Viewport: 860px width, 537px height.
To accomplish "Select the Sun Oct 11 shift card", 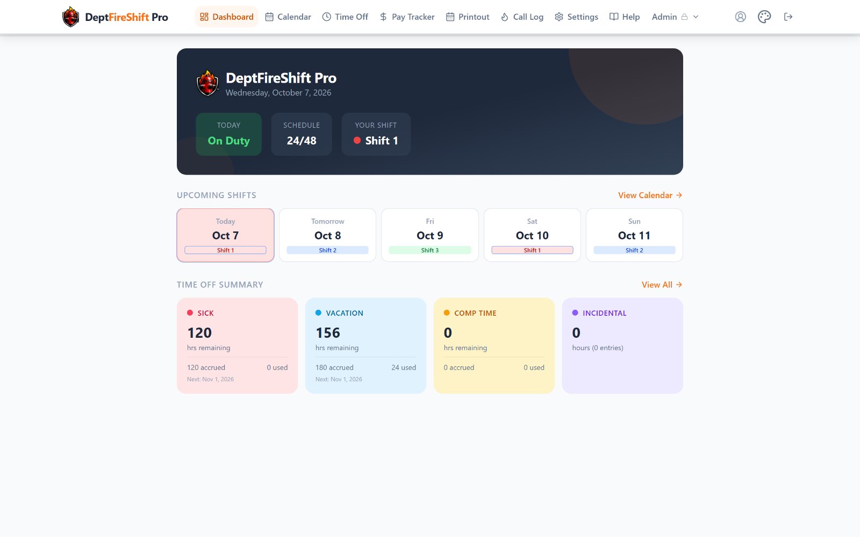I will 634,235.
